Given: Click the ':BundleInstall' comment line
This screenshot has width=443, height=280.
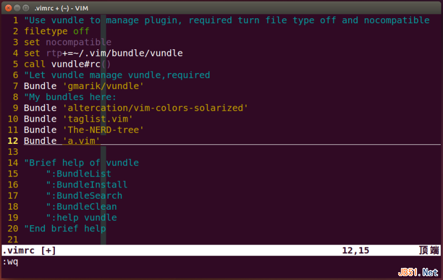Looking at the screenshot, I should click(x=86, y=185).
